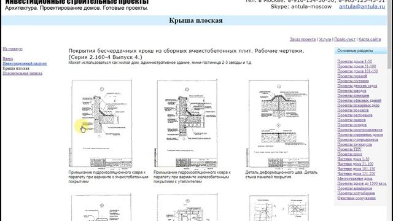Open Проекты детских садов section
Viewport: 393px width, 221px height.
point(357,86)
